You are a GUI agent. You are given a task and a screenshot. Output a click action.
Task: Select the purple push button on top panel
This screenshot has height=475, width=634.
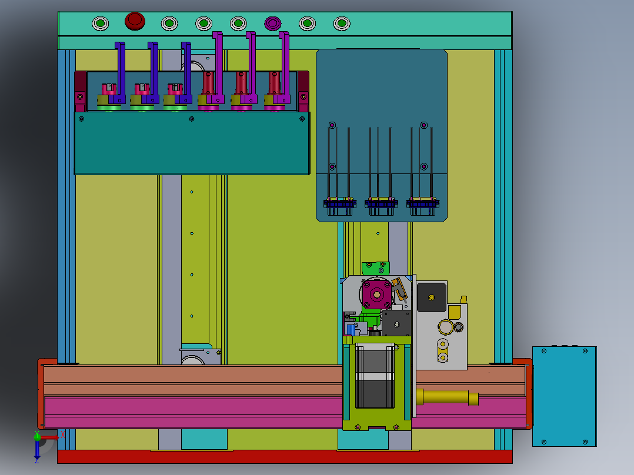pyautogui.click(x=272, y=24)
